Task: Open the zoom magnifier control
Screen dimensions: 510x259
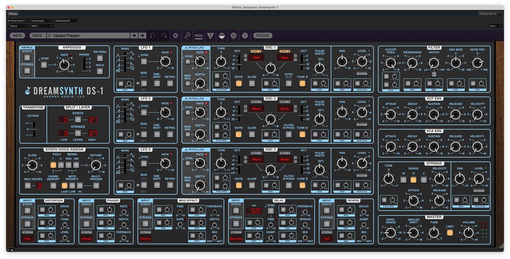Action: [x=187, y=36]
